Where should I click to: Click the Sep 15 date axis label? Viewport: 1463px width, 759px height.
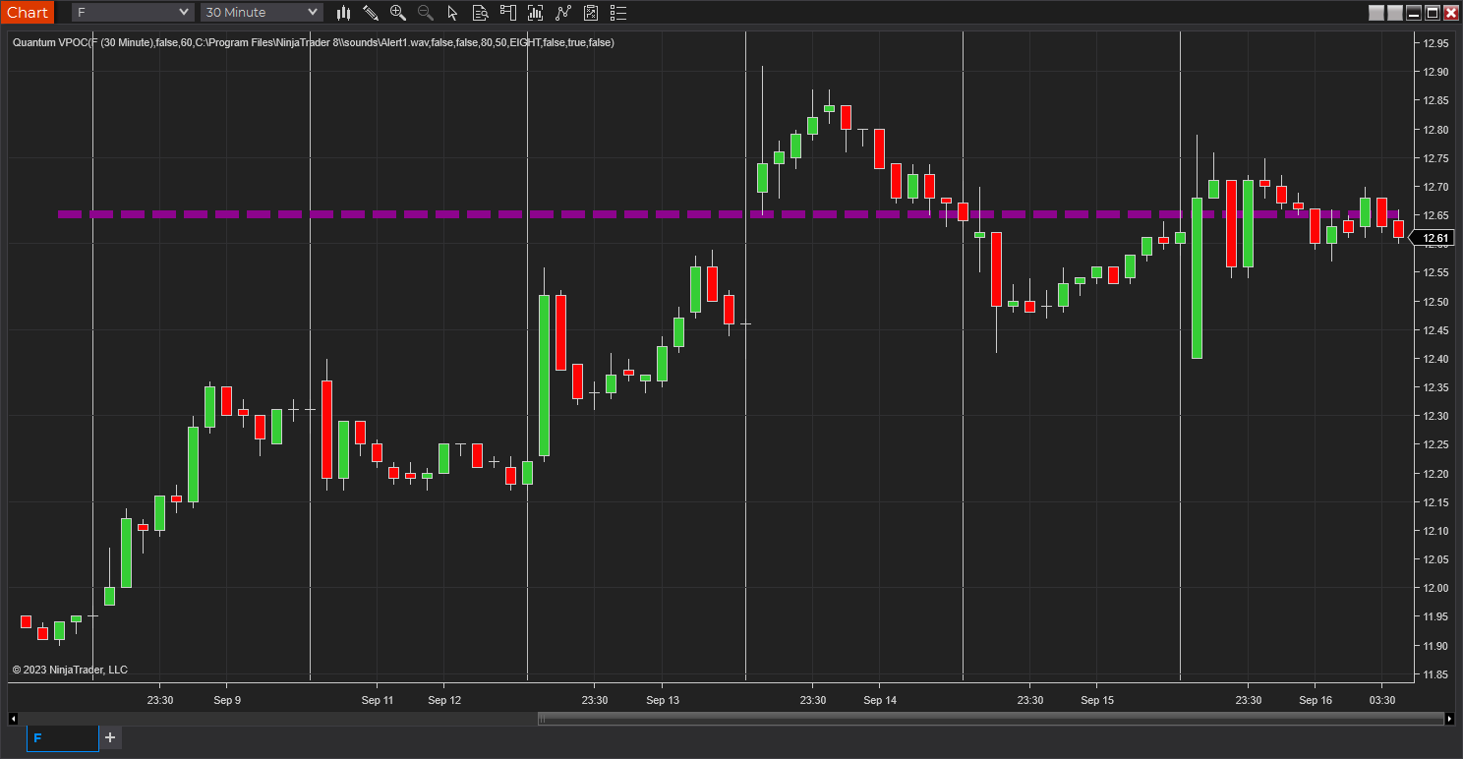1097,700
